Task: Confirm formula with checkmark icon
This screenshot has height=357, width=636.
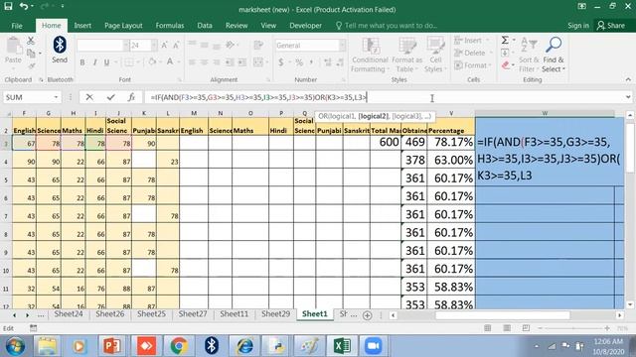Action: click(x=110, y=97)
